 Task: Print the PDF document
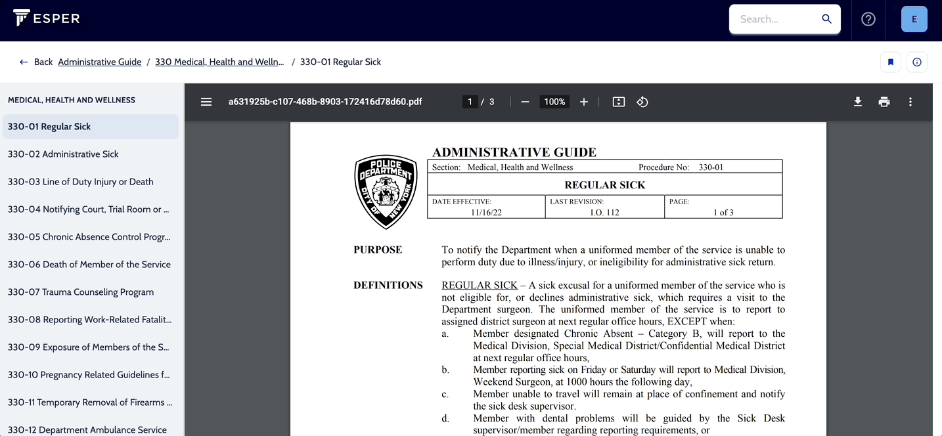(884, 102)
